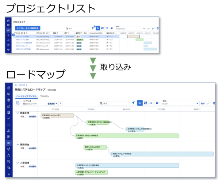
Task: Sort by プロジェクト ID column header
Action: (43, 33)
